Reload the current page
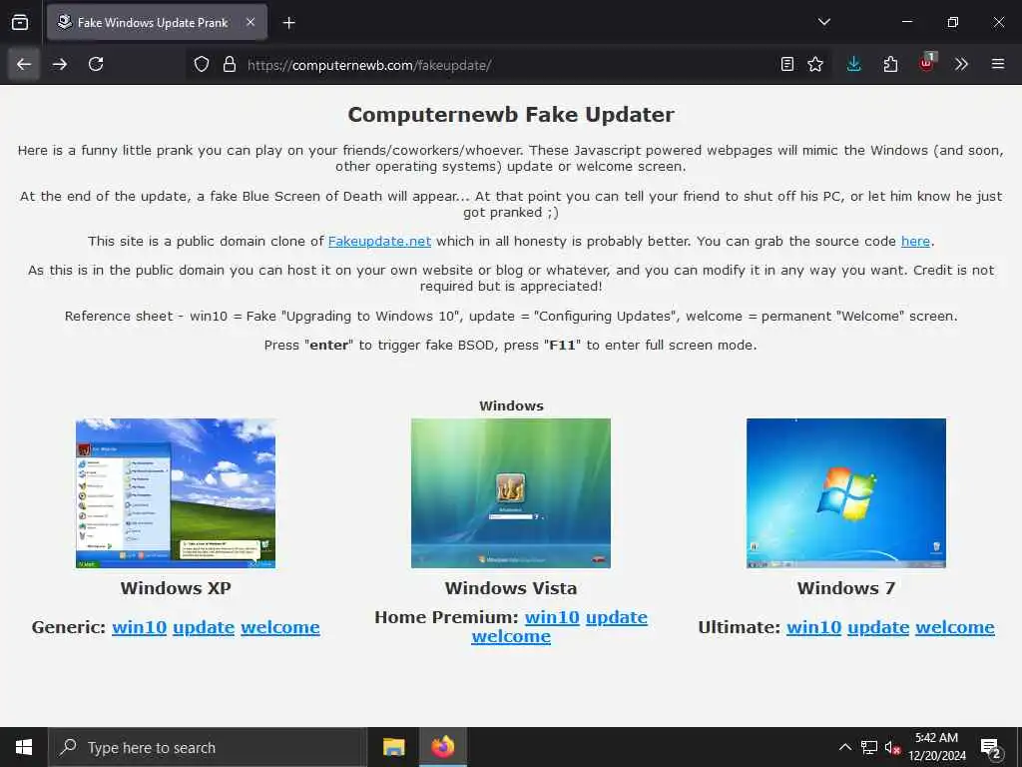Screen dimensions: 1022x767 [x=96, y=64]
